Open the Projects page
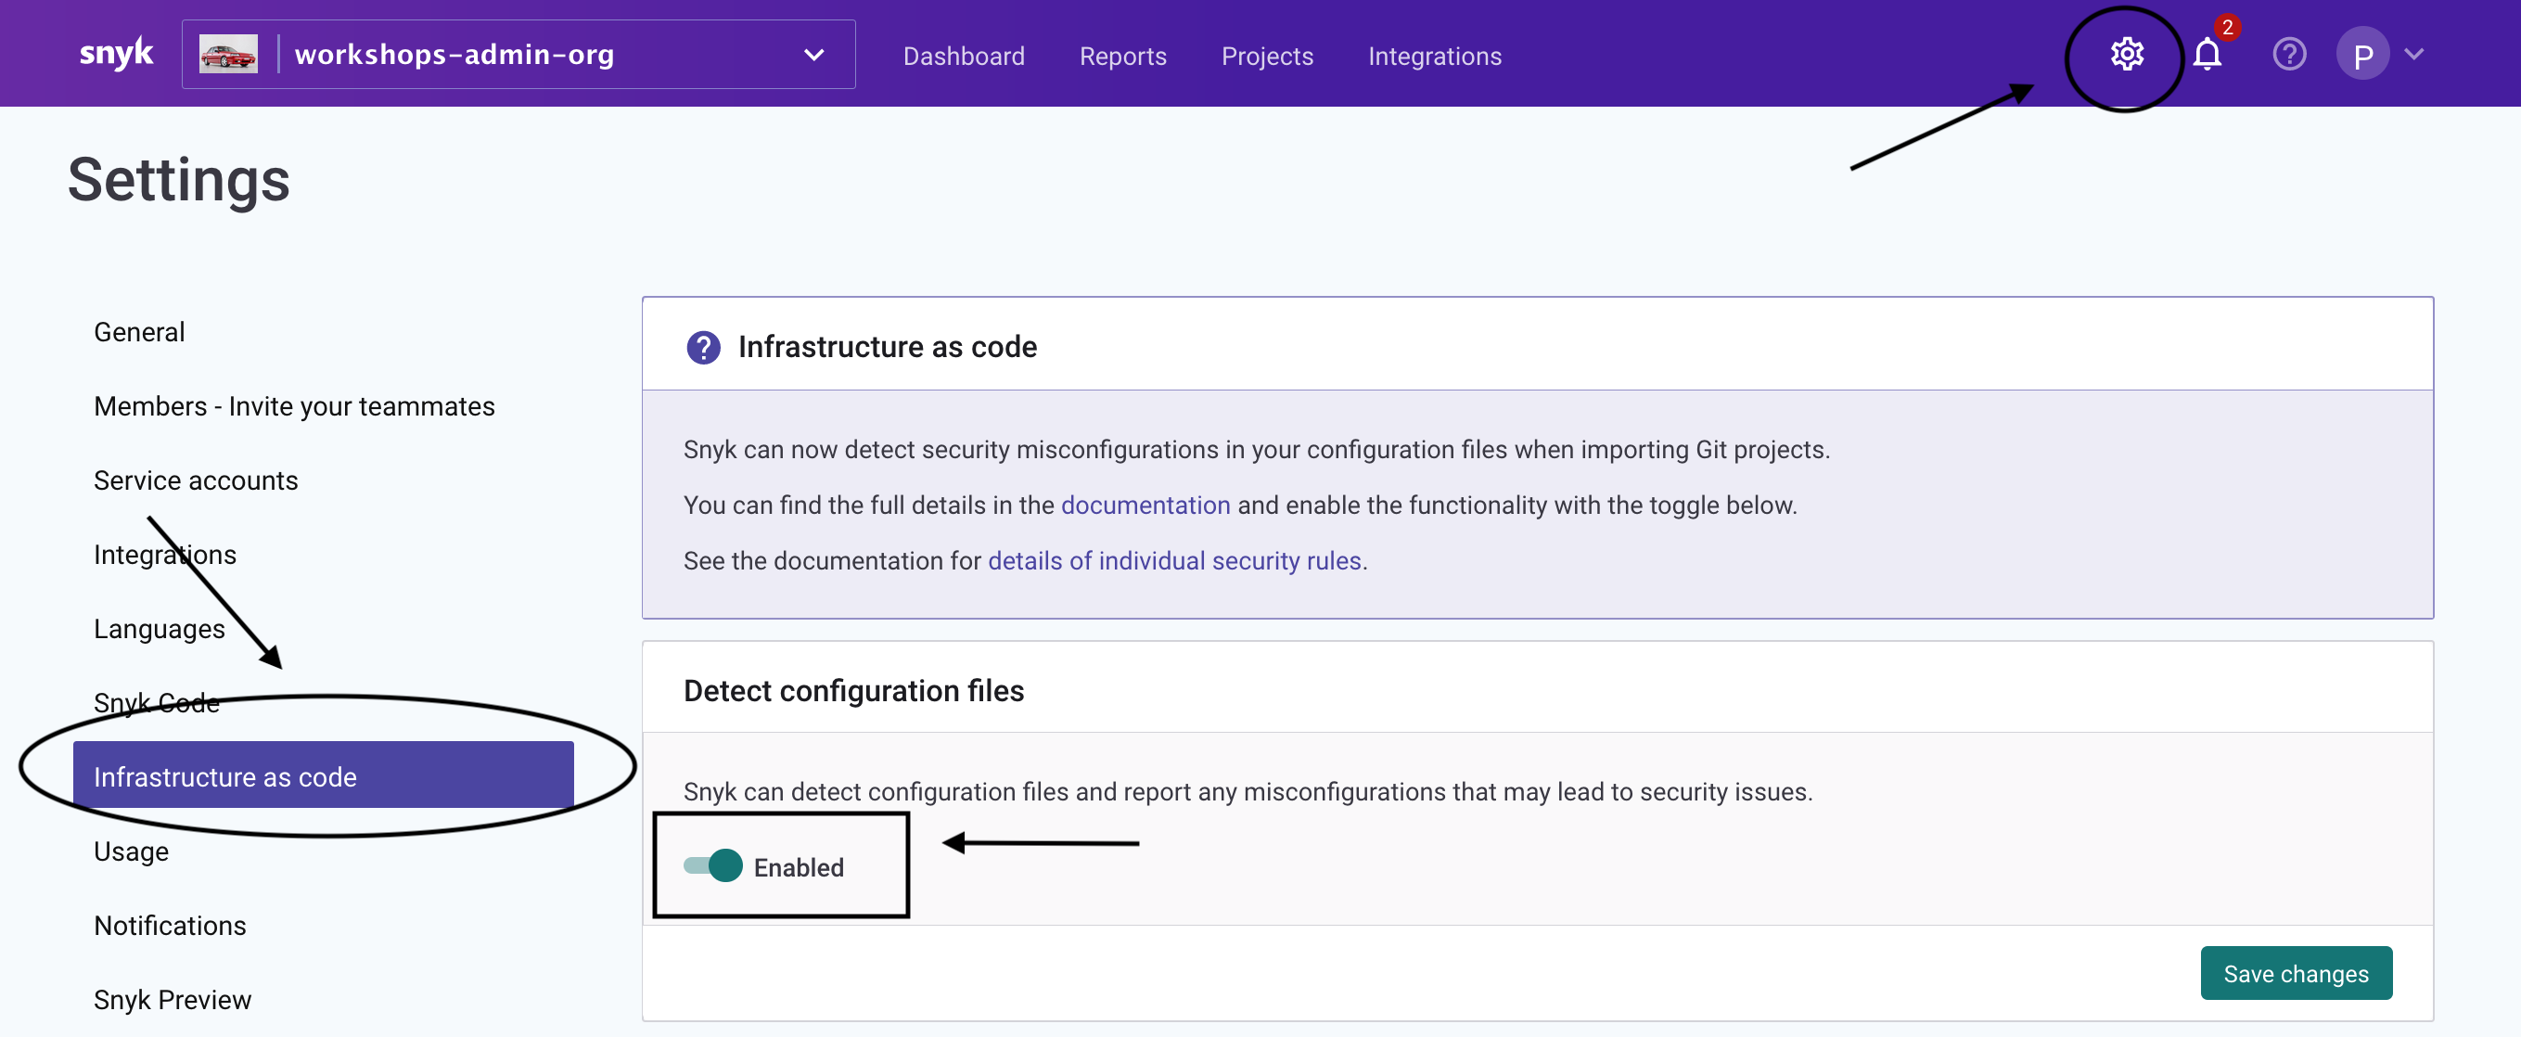The image size is (2521, 1037). (1266, 57)
